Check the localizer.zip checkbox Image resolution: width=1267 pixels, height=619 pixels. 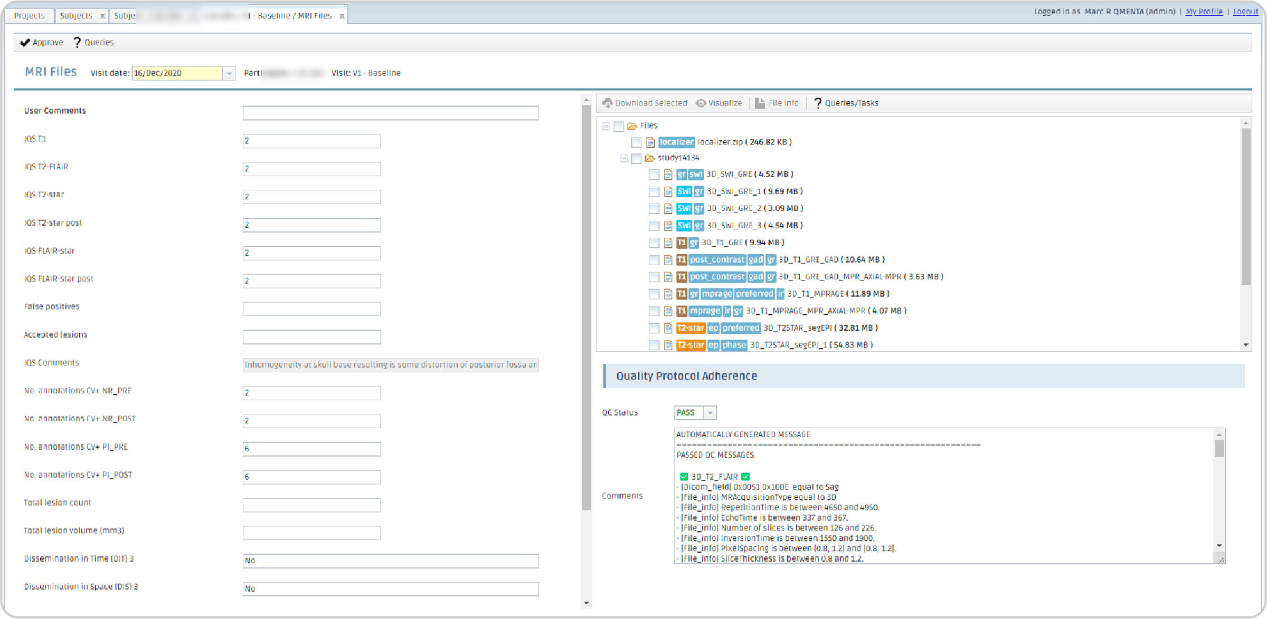point(636,142)
